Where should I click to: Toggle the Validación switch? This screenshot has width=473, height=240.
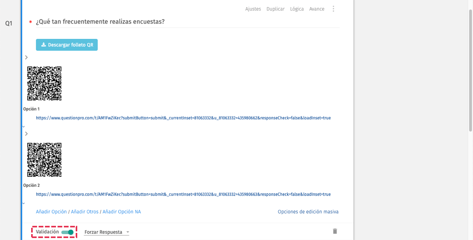click(x=67, y=232)
